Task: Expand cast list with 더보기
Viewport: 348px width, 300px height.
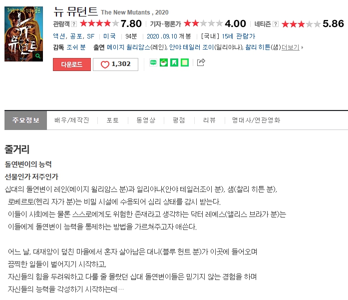Action: pyautogui.click(x=292, y=47)
